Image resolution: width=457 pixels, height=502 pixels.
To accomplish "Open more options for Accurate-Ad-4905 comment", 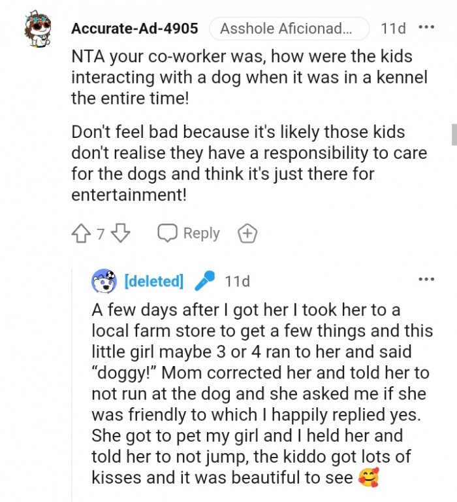I will coord(426,28).
